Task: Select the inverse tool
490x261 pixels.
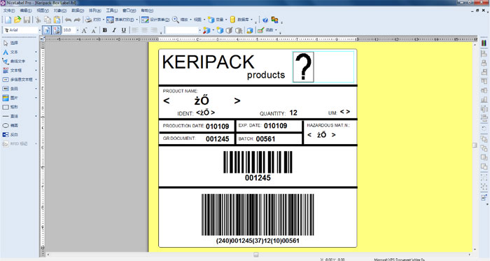Action: coord(10,134)
